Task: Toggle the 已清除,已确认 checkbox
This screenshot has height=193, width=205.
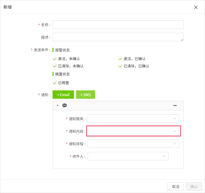Action: [x=120, y=66]
